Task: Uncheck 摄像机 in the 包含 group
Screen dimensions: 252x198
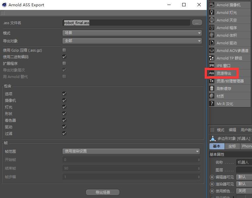Action: click(64, 100)
